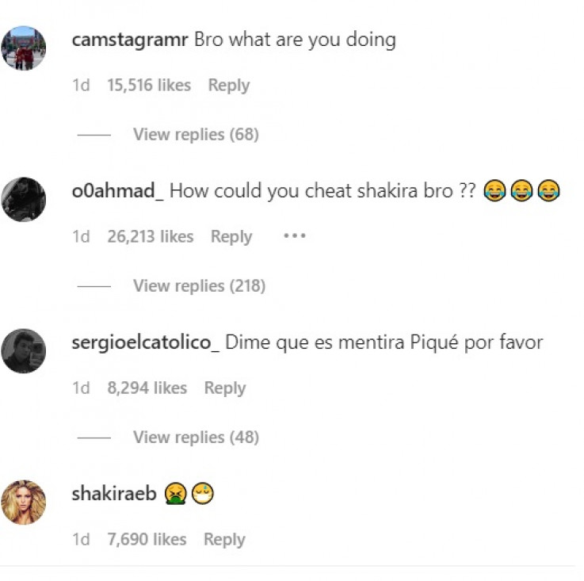
Task: Go to shakiraeb's profile via username
Action: click(x=114, y=494)
